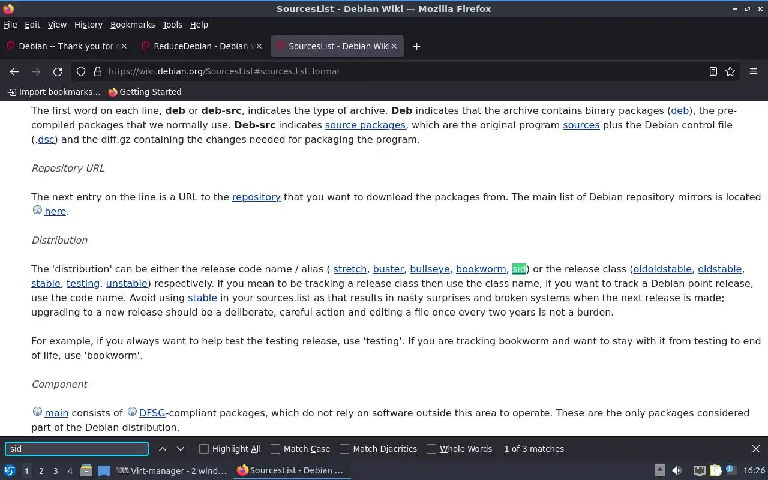This screenshot has width=768, height=480.
Task: Enable Match Diacritics checkbox
Action: tap(344, 449)
